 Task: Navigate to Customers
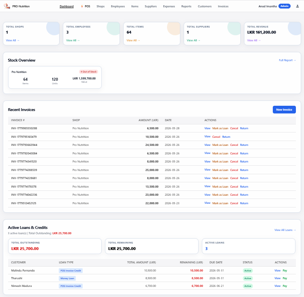[x=205, y=6]
